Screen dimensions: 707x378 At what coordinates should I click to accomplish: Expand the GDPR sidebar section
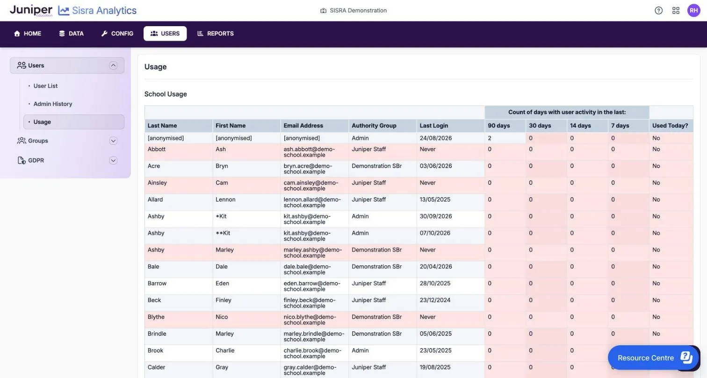point(113,160)
